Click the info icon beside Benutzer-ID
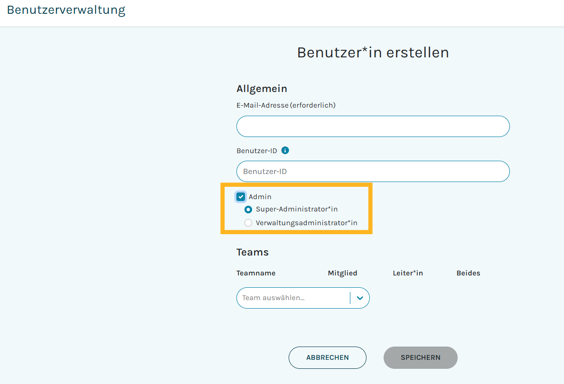This screenshot has height=384, width=564. pos(285,150)
